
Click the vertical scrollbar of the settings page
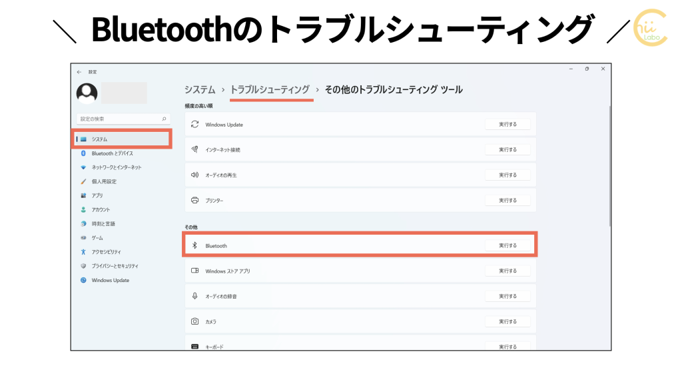click(x=610, y=165)
